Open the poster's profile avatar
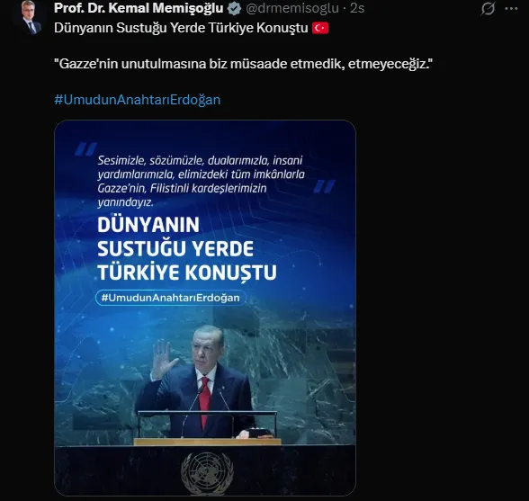Viewport: 529px width, 501px height. click(x=31, y=16)
